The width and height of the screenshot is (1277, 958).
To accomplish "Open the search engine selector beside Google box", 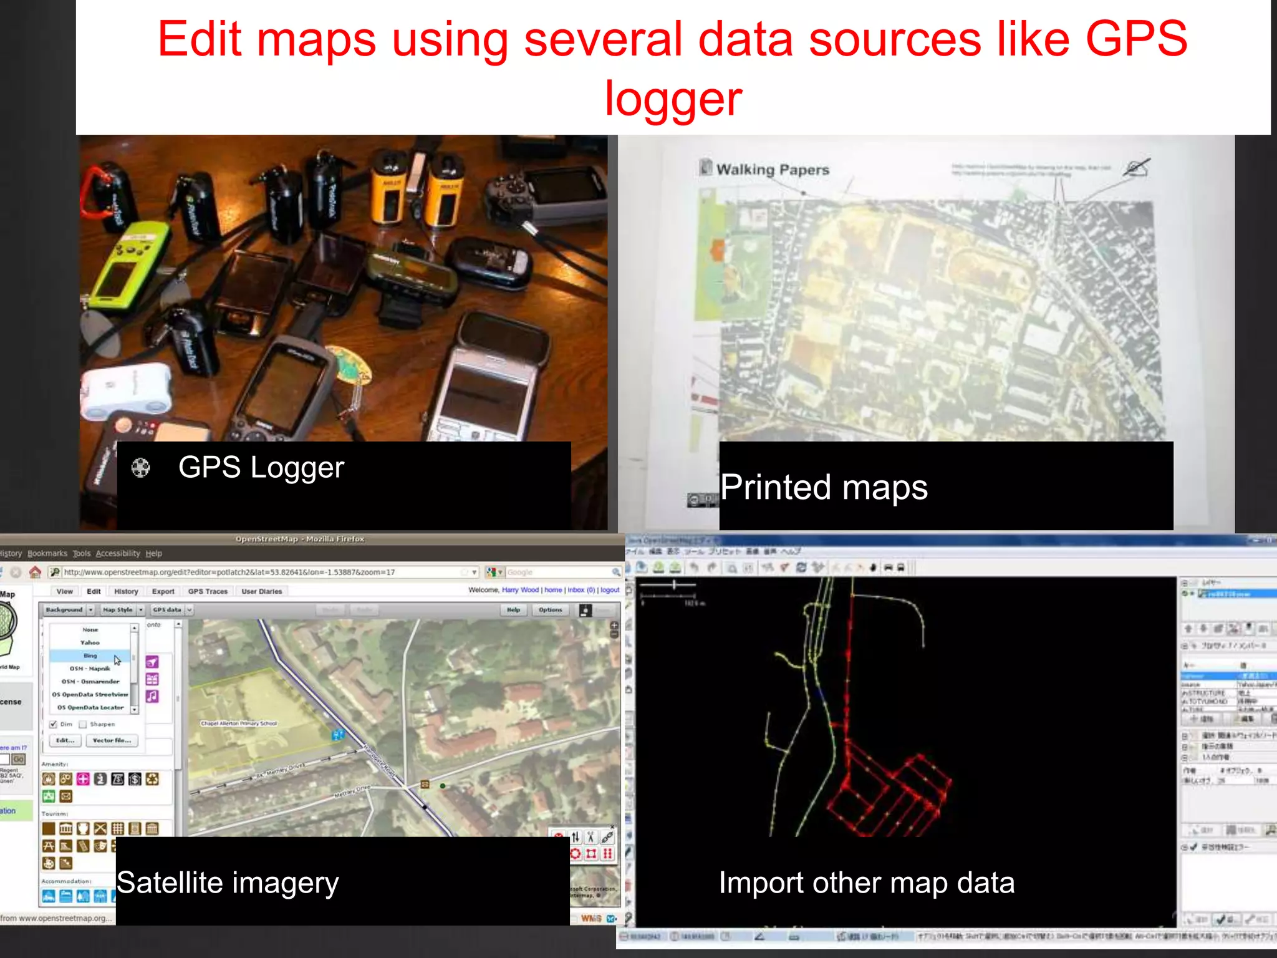I will [x=495, y=572].
